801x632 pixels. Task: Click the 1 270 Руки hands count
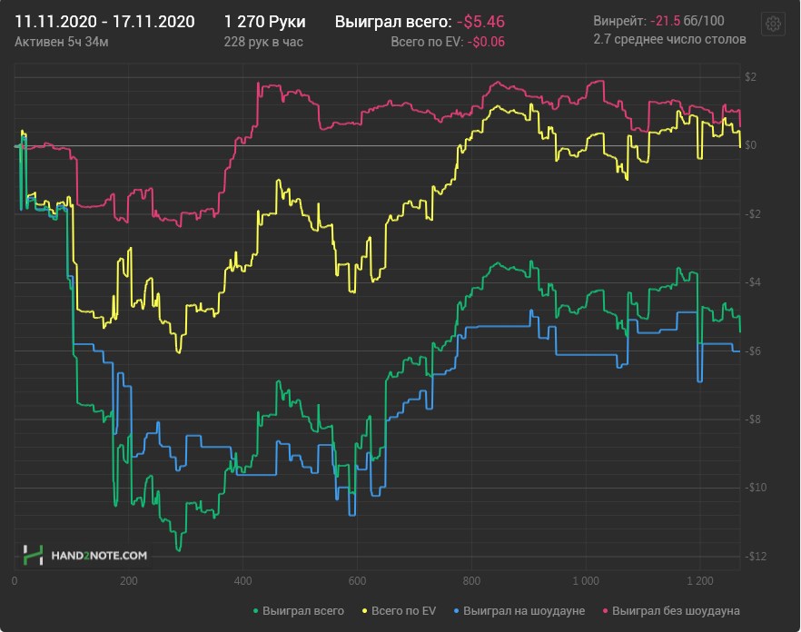(x=264, y=21)
